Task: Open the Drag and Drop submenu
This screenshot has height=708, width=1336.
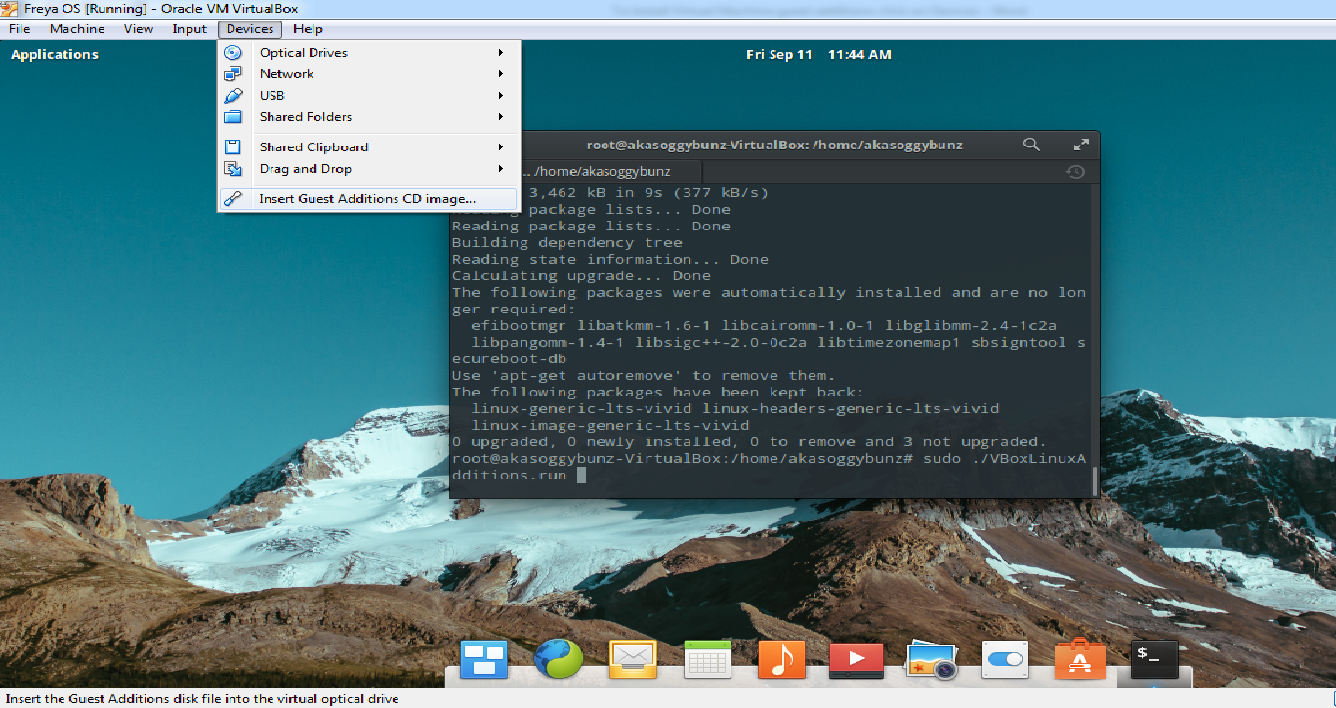Action: coord(368,169)
